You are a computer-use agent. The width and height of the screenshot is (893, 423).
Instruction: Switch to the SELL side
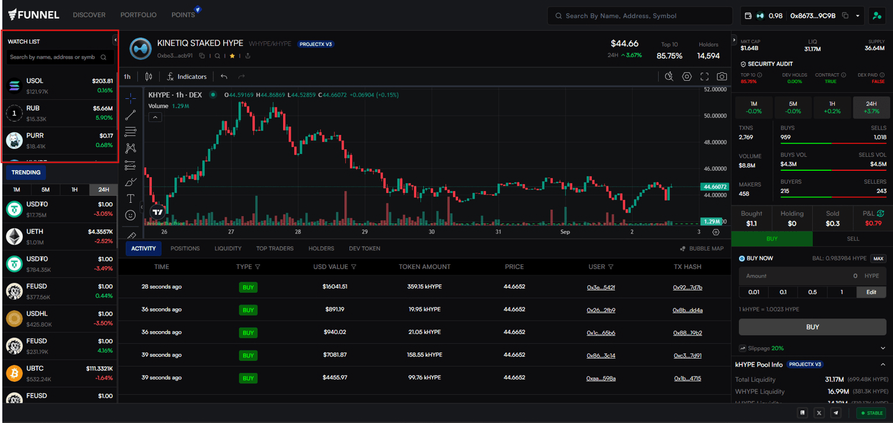(x=852, y=239)
